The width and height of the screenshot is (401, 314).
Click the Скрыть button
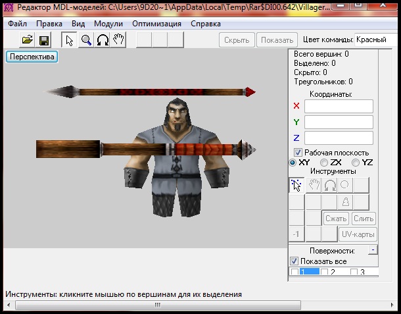[x=237, y=40]
